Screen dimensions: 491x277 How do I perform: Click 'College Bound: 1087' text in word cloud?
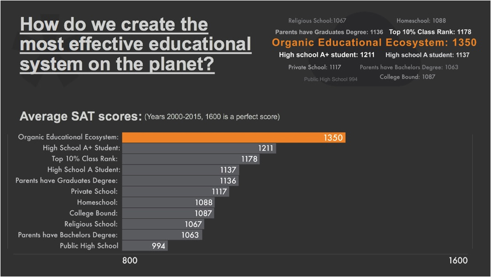pos(407,77)
